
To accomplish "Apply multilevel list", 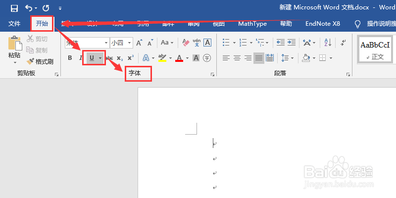I will [260, 43].
